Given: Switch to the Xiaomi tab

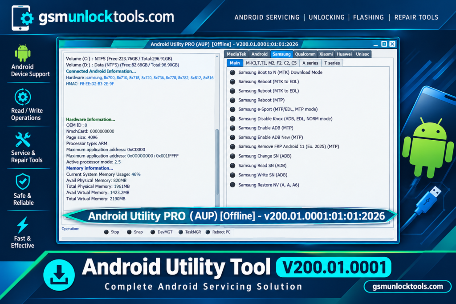Looking at the screenshot, I should (326, 54).
